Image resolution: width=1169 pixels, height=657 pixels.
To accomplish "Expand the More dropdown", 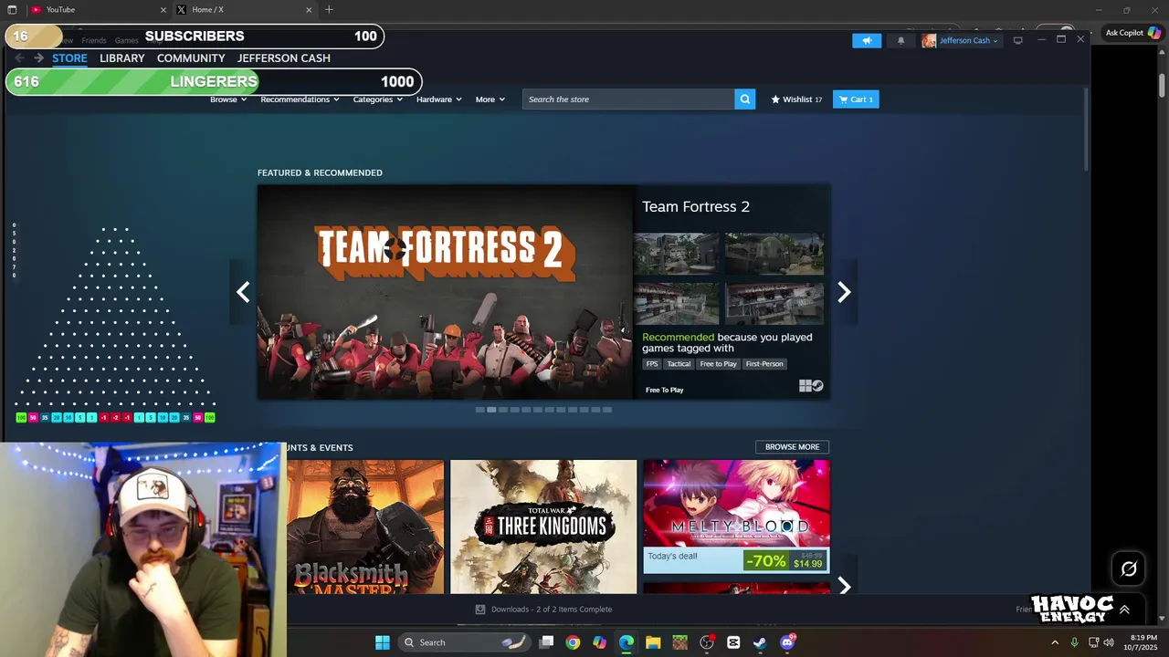I will click(490, 99).
